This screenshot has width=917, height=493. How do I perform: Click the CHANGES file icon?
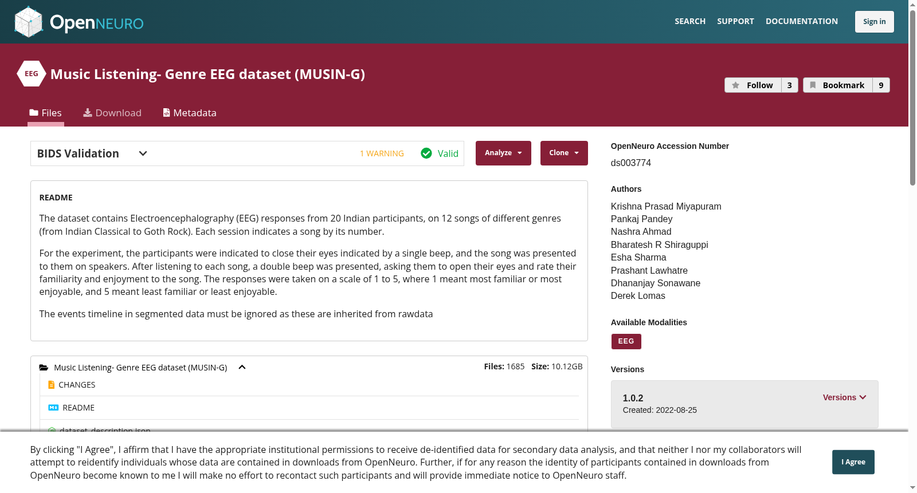tap(52, 385)
